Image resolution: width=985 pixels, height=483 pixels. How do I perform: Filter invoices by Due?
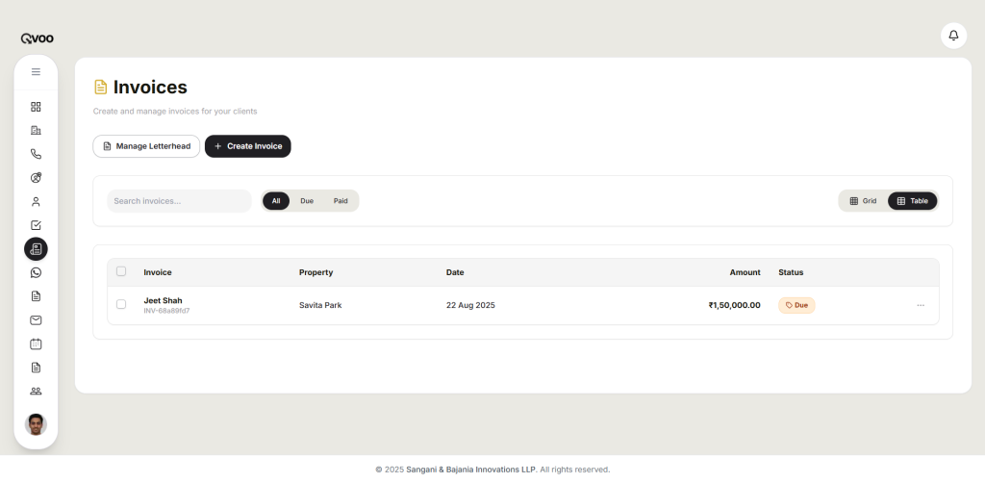click(x=307, y=201)
